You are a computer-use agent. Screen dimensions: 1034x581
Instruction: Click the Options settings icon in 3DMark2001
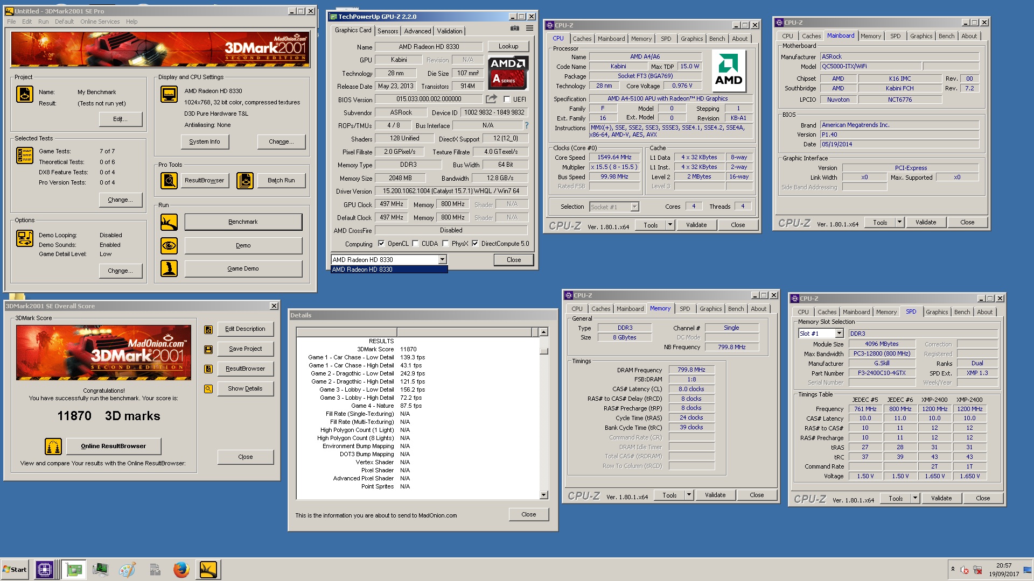point(25,238)
